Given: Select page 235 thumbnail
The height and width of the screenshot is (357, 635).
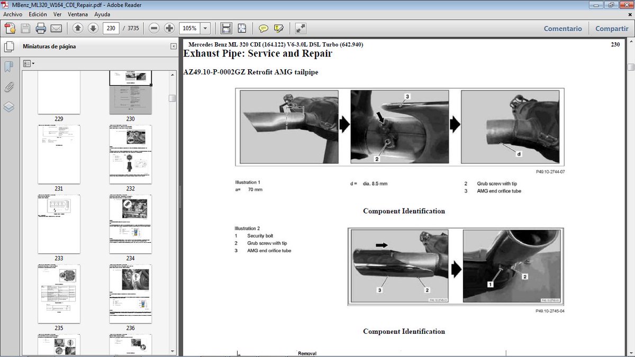Looking at the screenshot, I should point(59,294).
